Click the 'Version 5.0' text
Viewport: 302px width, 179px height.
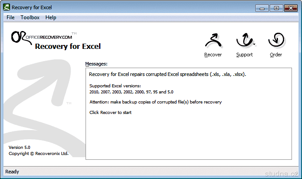tap(20, 148)
